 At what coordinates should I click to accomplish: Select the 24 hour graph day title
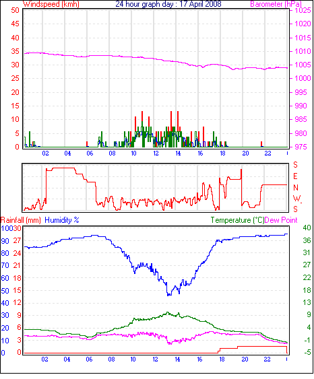168,4
